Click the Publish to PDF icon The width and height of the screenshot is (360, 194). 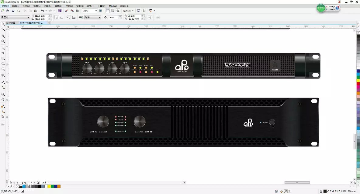(77, 11)
